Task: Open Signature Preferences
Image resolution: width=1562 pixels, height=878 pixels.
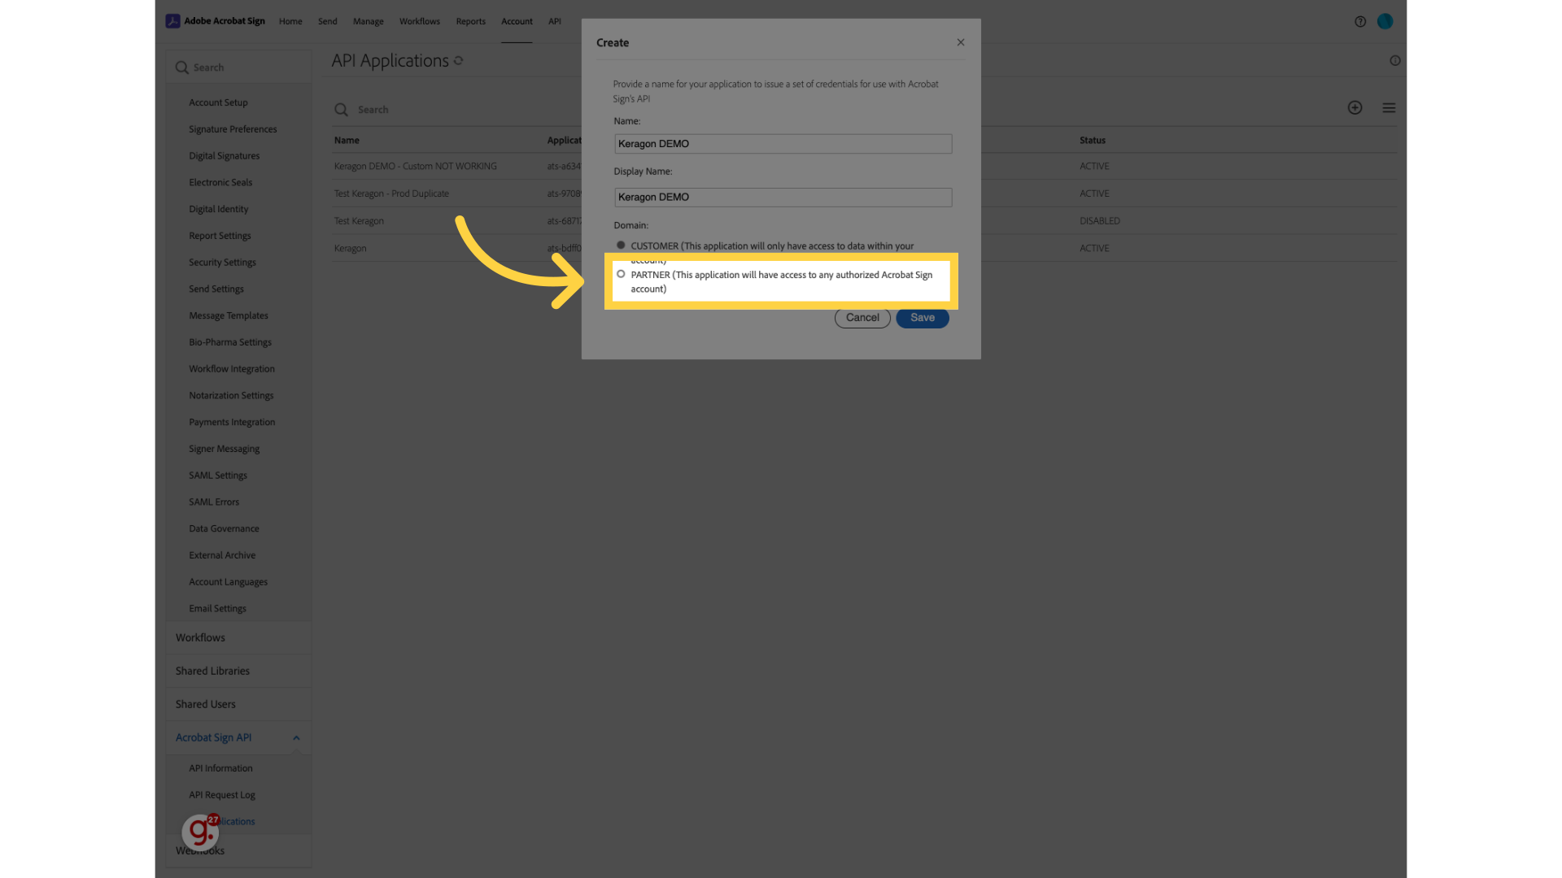Action: coord(233,129)
